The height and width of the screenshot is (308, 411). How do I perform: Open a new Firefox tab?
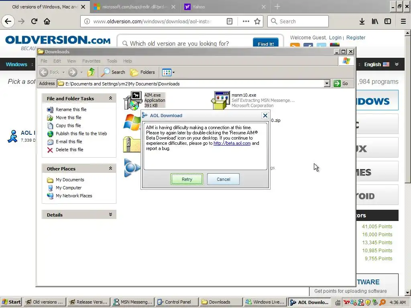pos(277,7)
